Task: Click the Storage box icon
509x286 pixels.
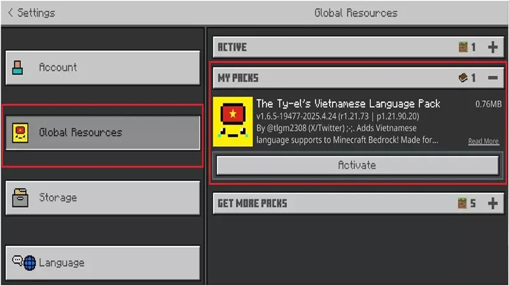Action: click(x=20, y=198)
